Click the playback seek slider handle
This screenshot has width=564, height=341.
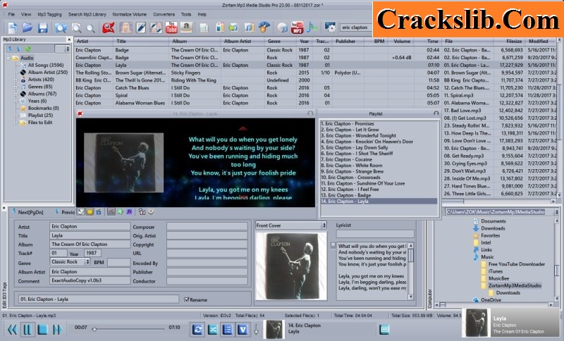[94, 329]
